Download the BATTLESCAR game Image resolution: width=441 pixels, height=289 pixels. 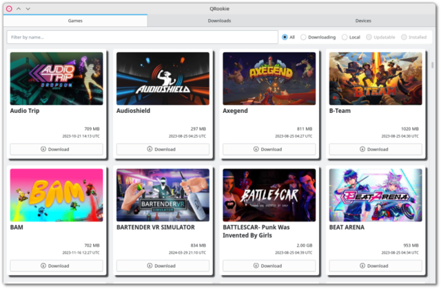(x=269, y=266)
